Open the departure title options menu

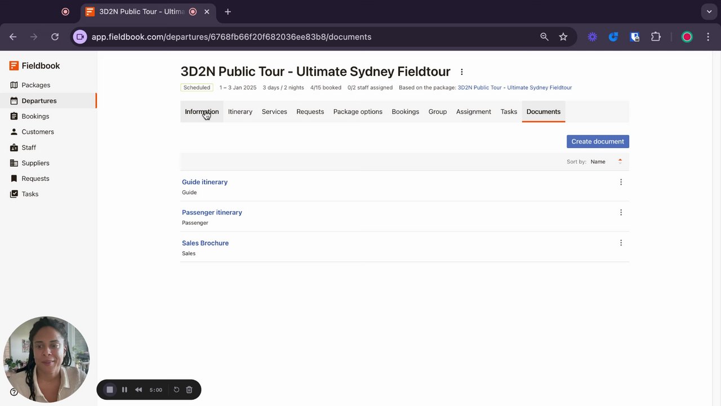[x=462, y=72]
